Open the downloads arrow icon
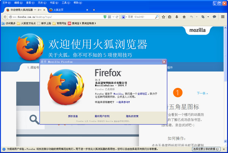The height and width of the screenshot is (153, 228). pos(176,17)
